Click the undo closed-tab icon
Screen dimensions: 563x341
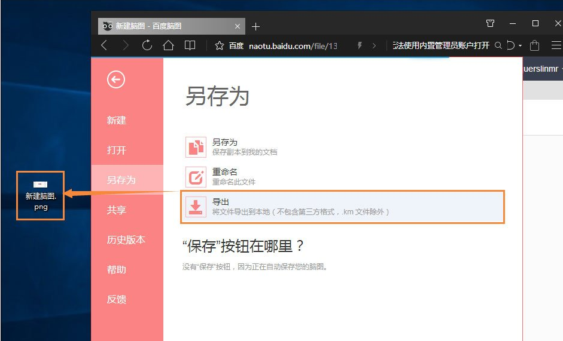(x=510, y=45)
